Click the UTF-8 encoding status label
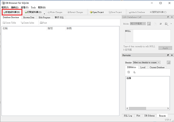This screenshot has height=122, width=174. click(168, 120)
